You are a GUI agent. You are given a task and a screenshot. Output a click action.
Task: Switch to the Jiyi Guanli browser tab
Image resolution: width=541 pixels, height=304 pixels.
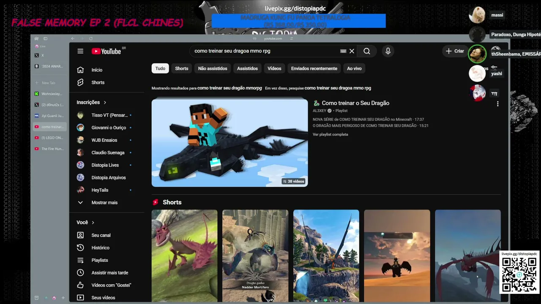pos(50,116)
